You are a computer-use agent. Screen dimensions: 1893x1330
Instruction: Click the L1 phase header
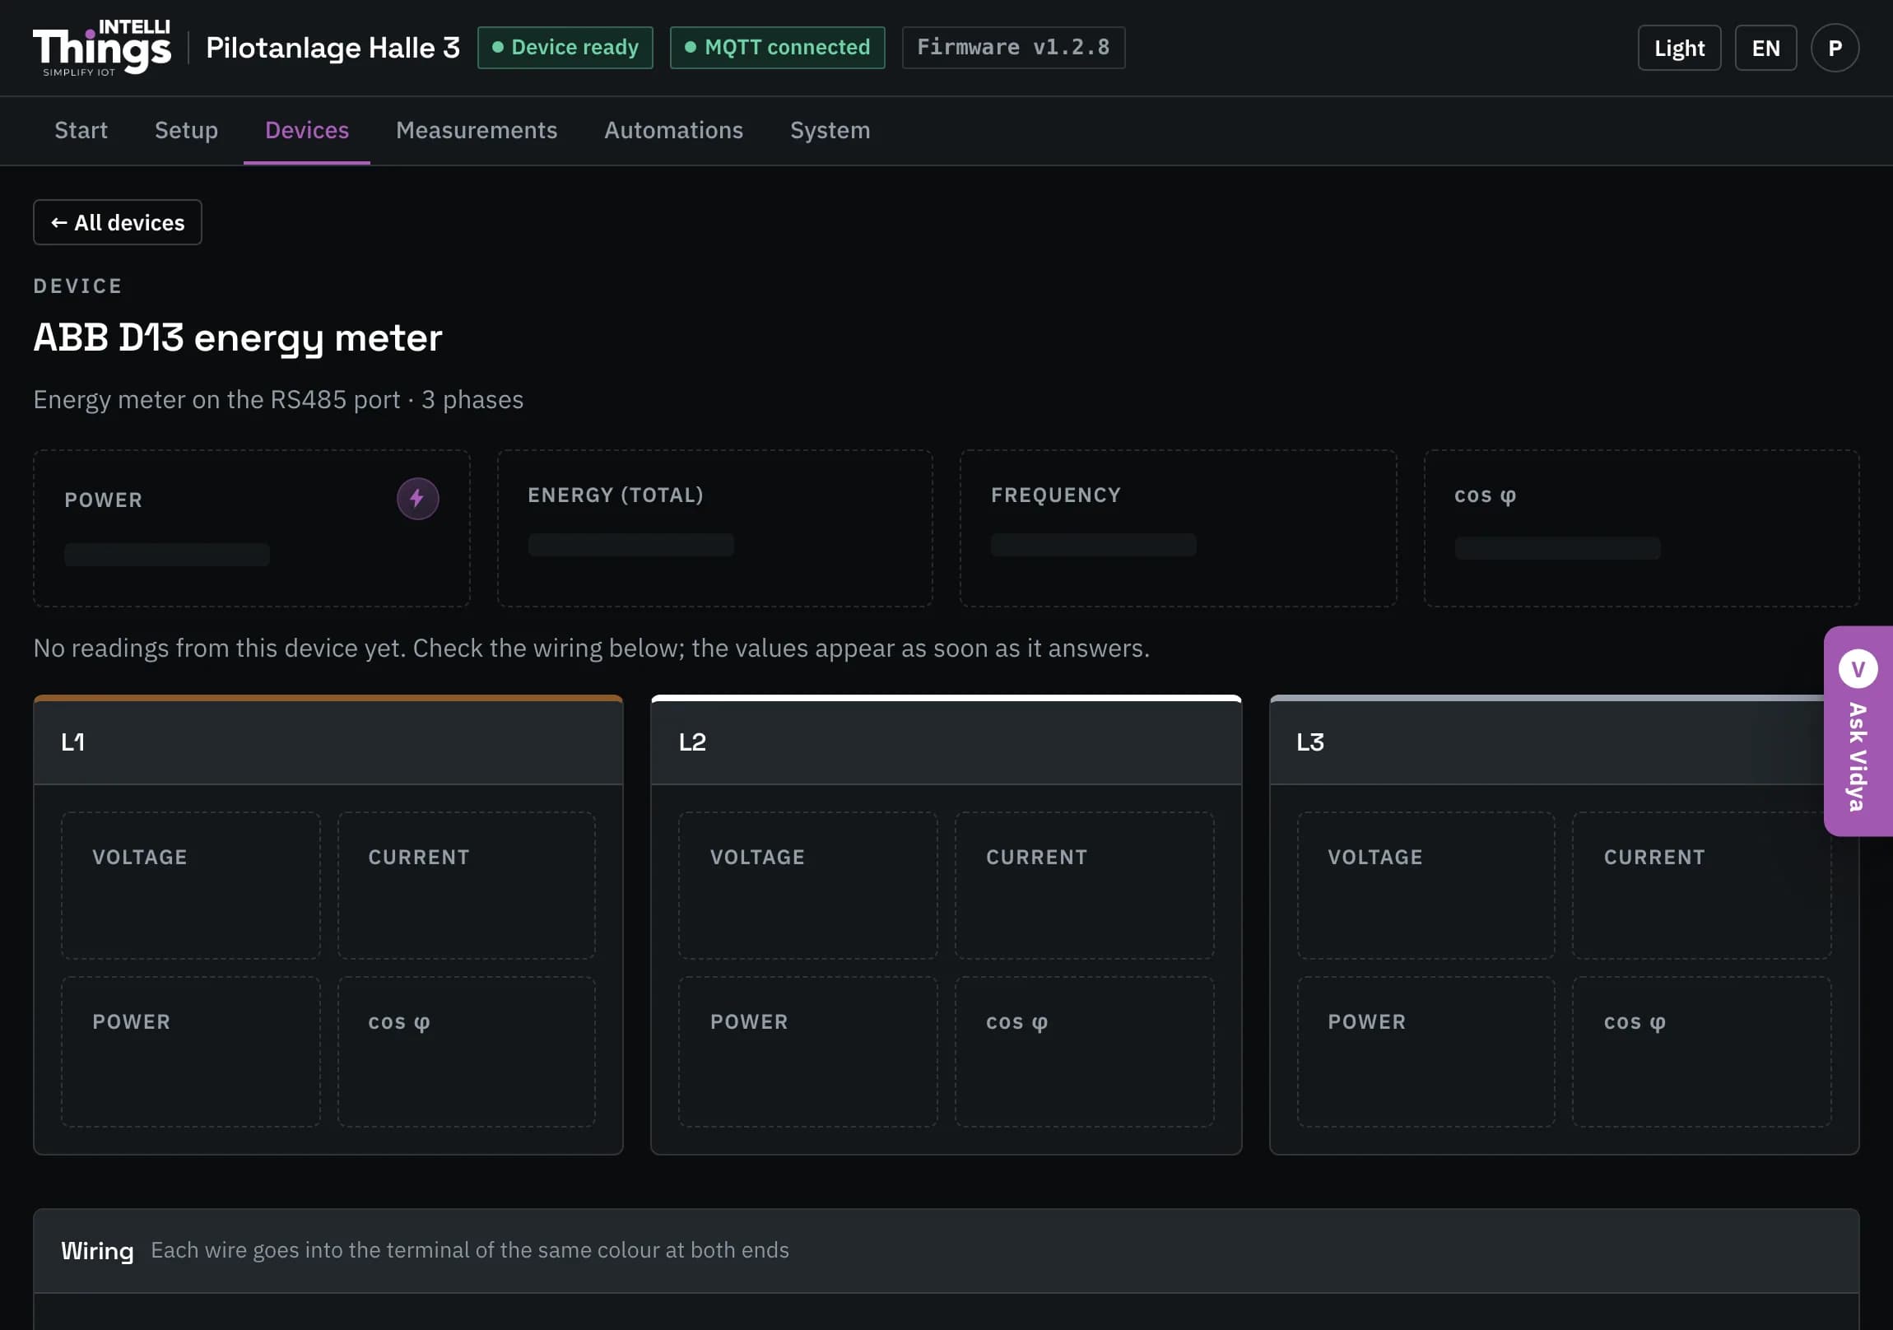[328, 742]
